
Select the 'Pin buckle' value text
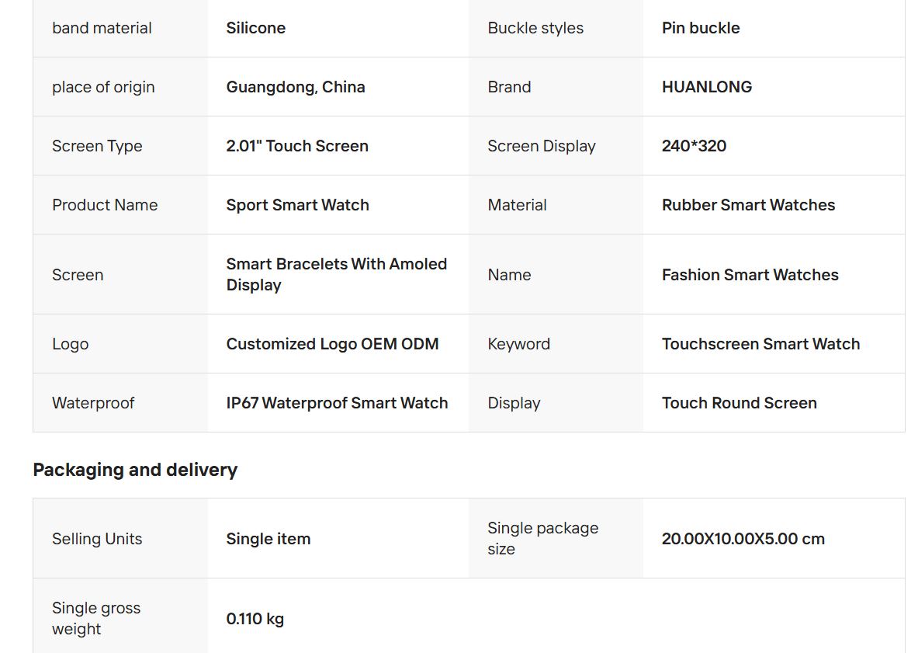pyautogui.click(x=700, y=28)
